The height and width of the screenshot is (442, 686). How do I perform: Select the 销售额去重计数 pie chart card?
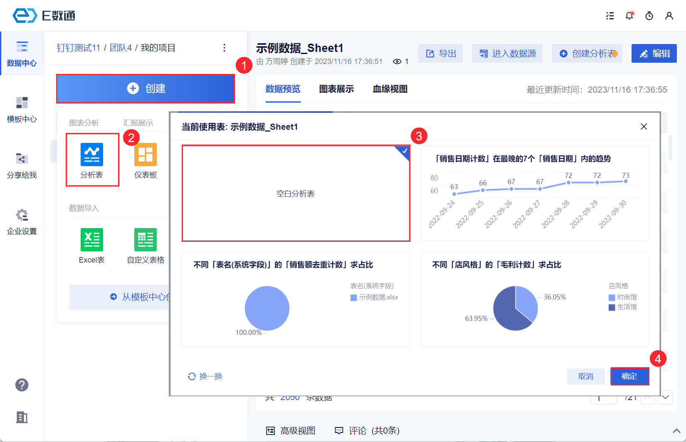(296, 299)
